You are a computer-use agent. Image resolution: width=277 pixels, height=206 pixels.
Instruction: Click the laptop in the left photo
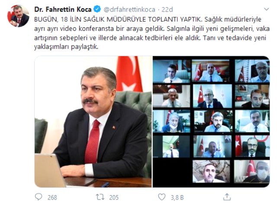[50, 170]
